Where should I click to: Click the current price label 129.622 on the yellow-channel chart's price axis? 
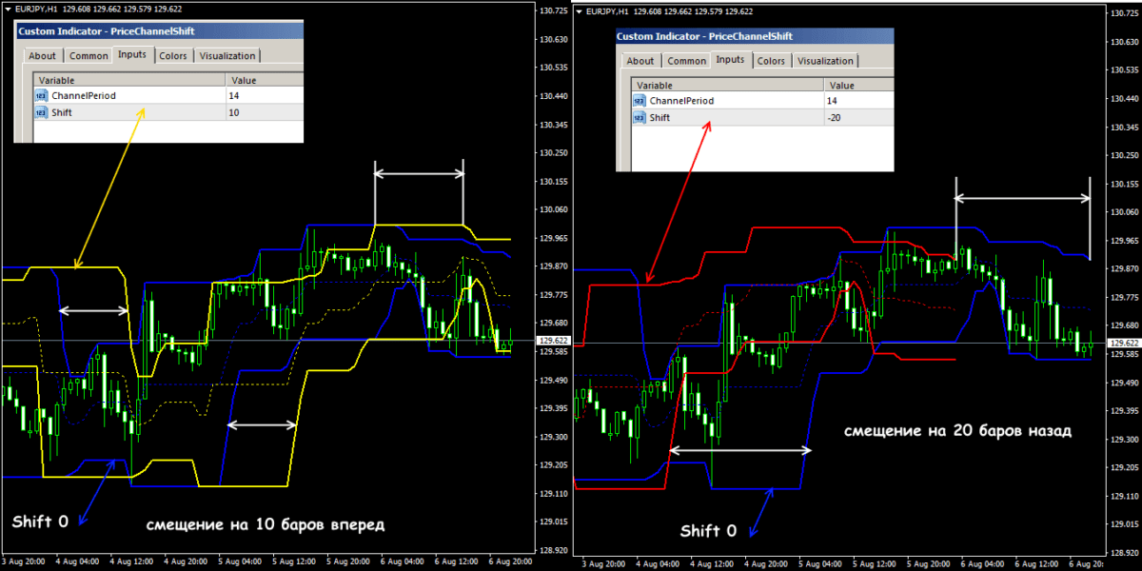pyautogui.click(x=552, y=341)
